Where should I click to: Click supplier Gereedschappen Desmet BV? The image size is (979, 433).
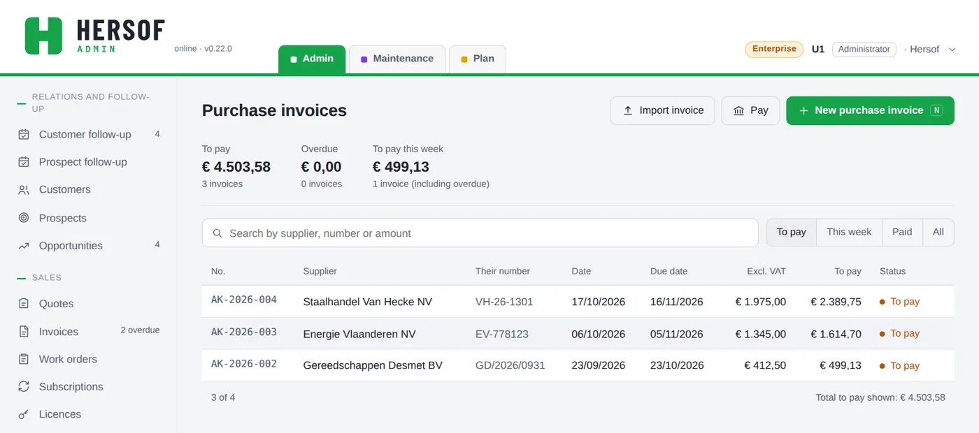(x=373, y=365)
